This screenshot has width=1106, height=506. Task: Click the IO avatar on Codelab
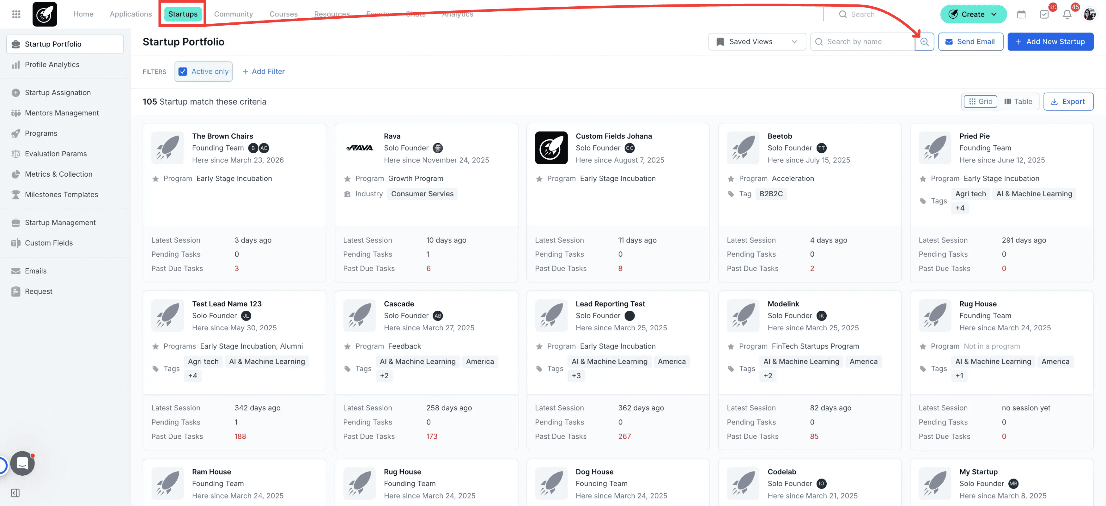(x=821, y=484)
